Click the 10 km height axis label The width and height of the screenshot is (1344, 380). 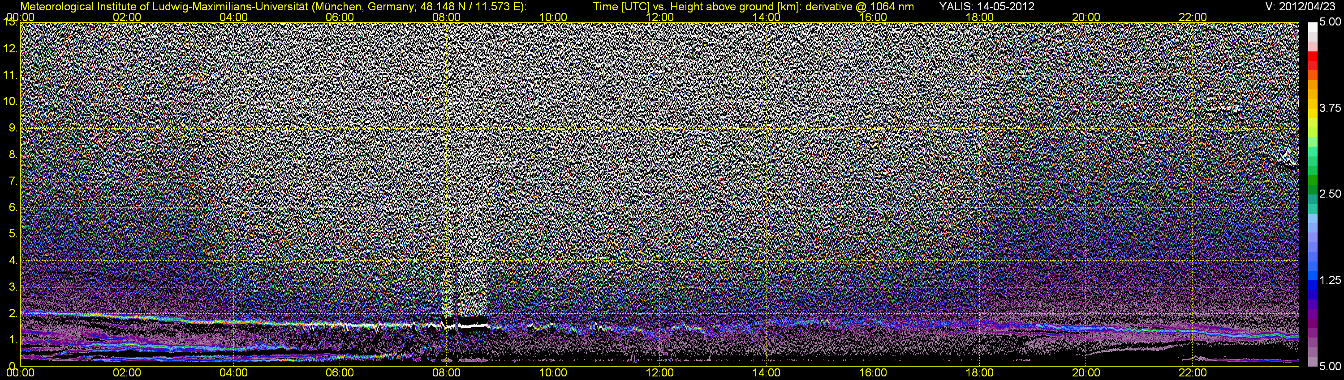pos(9,101)
